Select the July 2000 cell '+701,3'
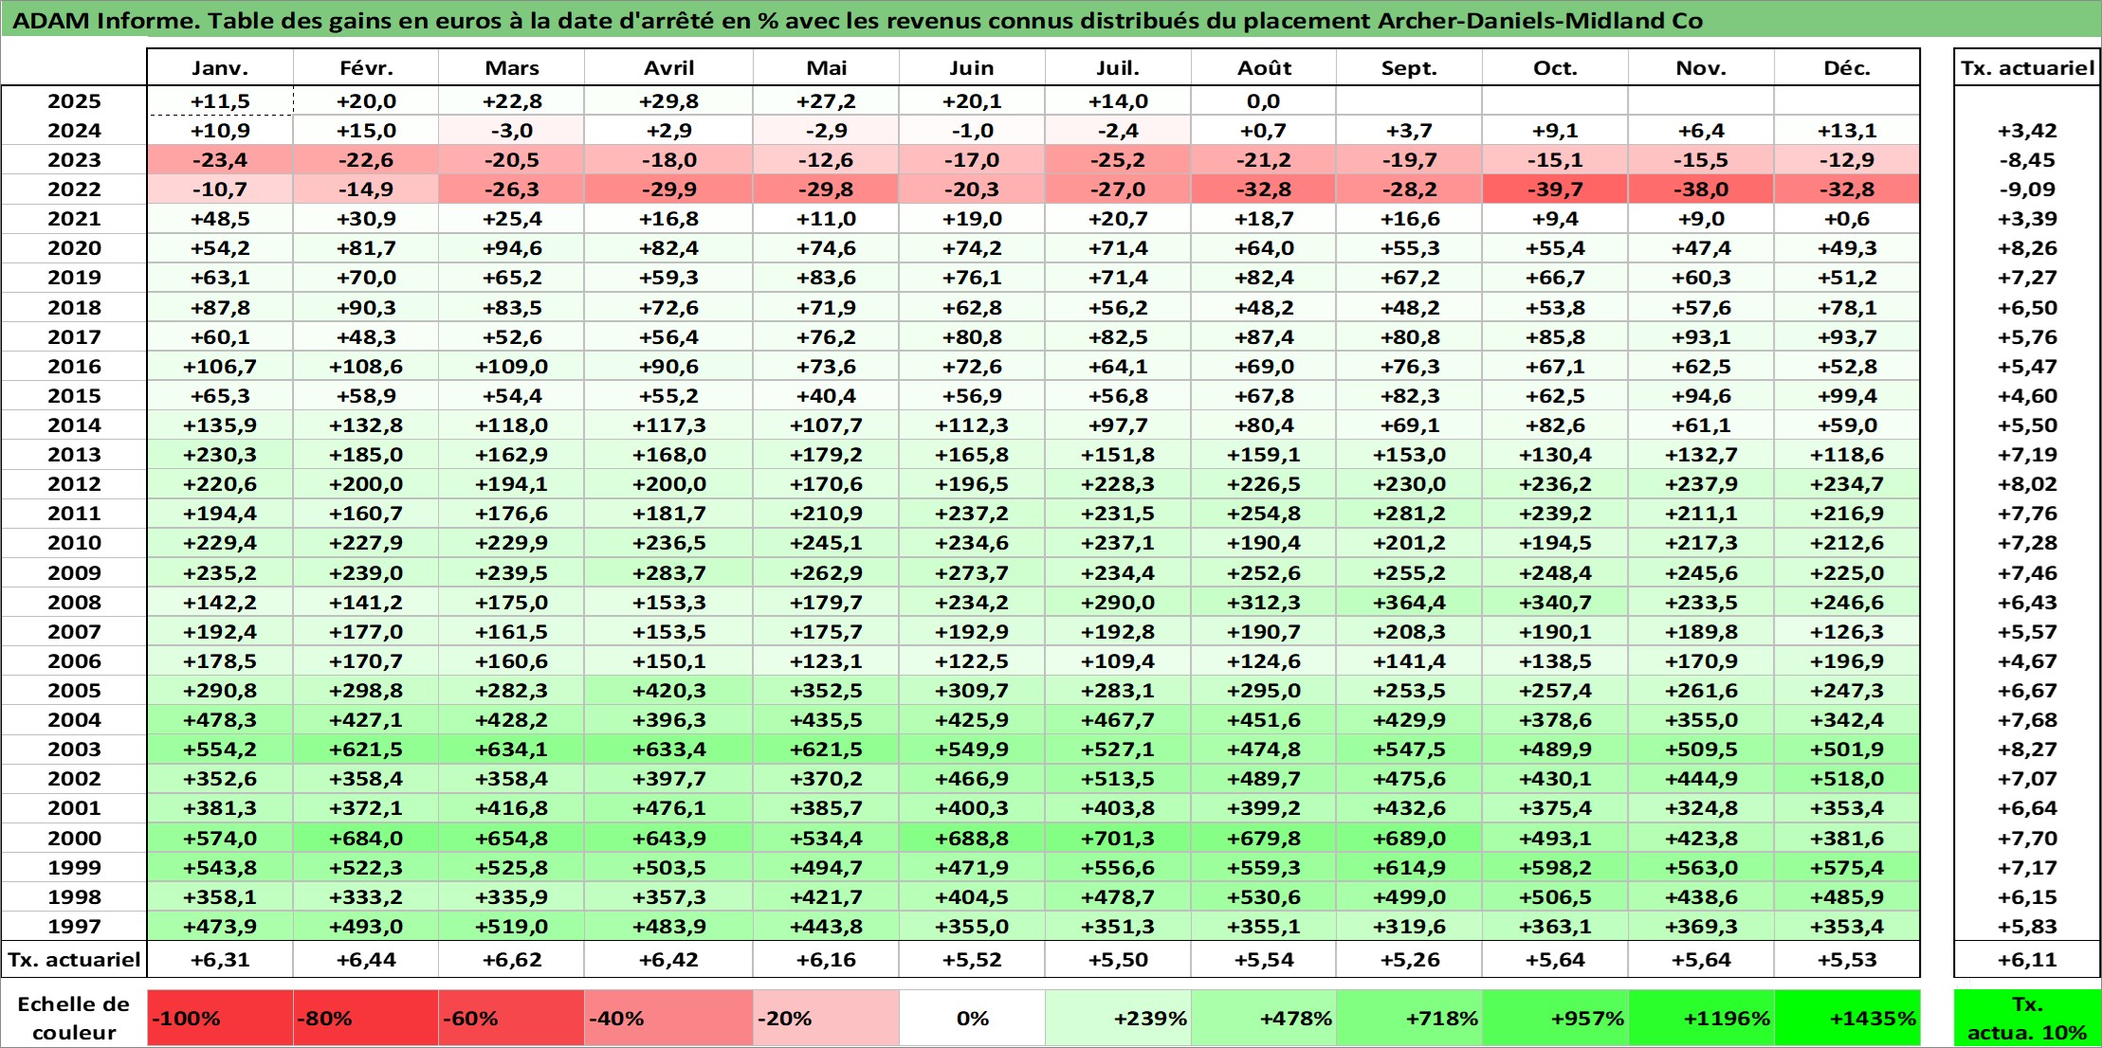Viewport: 2102px width, 1048px height. [x=1118, y=839]
